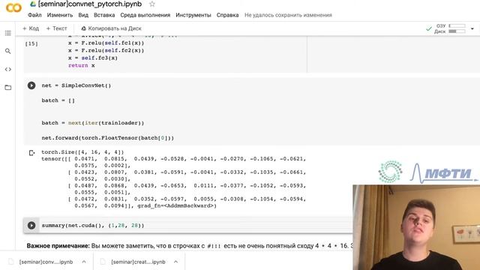Open the Вставка menu

104,15
